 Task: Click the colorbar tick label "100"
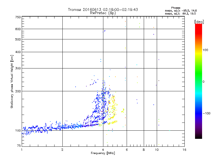[205, 50]
